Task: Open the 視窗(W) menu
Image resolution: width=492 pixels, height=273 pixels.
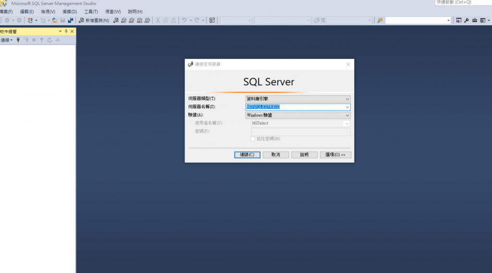Action: (x=113, y=12)
